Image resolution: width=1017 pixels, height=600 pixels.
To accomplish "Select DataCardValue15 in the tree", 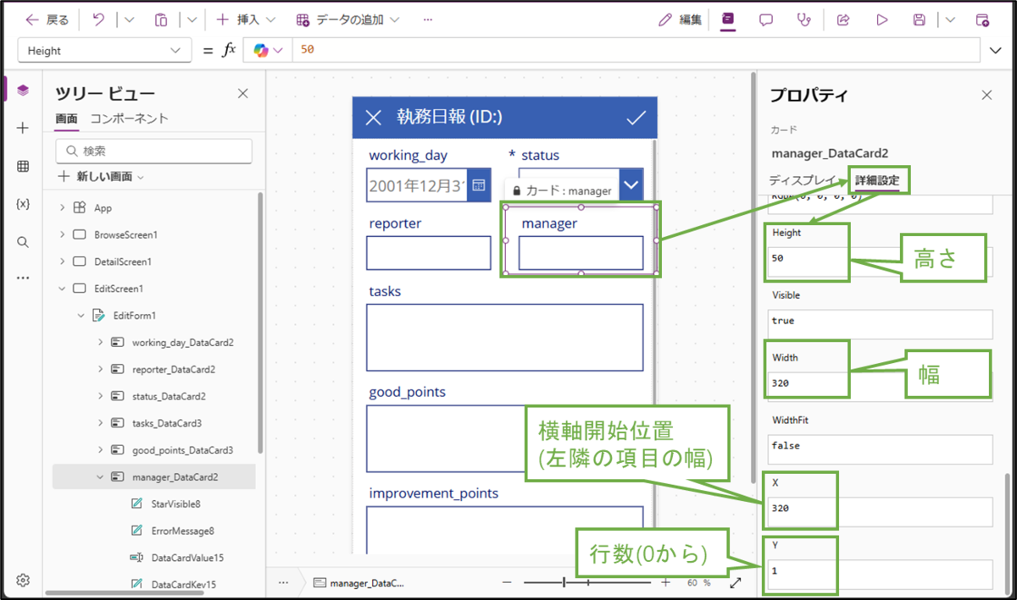I will click(187, 558).
